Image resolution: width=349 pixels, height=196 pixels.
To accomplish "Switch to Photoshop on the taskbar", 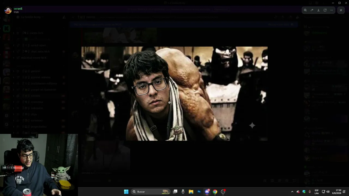I will tap(199, 192).
